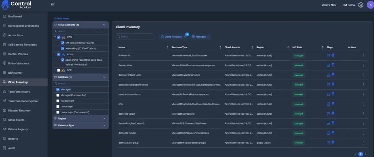
Task: Expand the Region filter section
Action: tap(104, 118)
